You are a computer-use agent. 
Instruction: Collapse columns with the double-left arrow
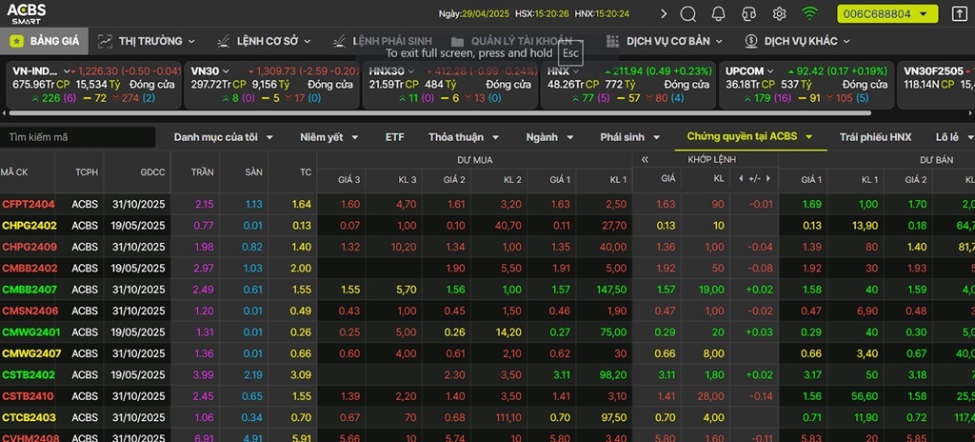pyautogui.click(x=645, y=160)
